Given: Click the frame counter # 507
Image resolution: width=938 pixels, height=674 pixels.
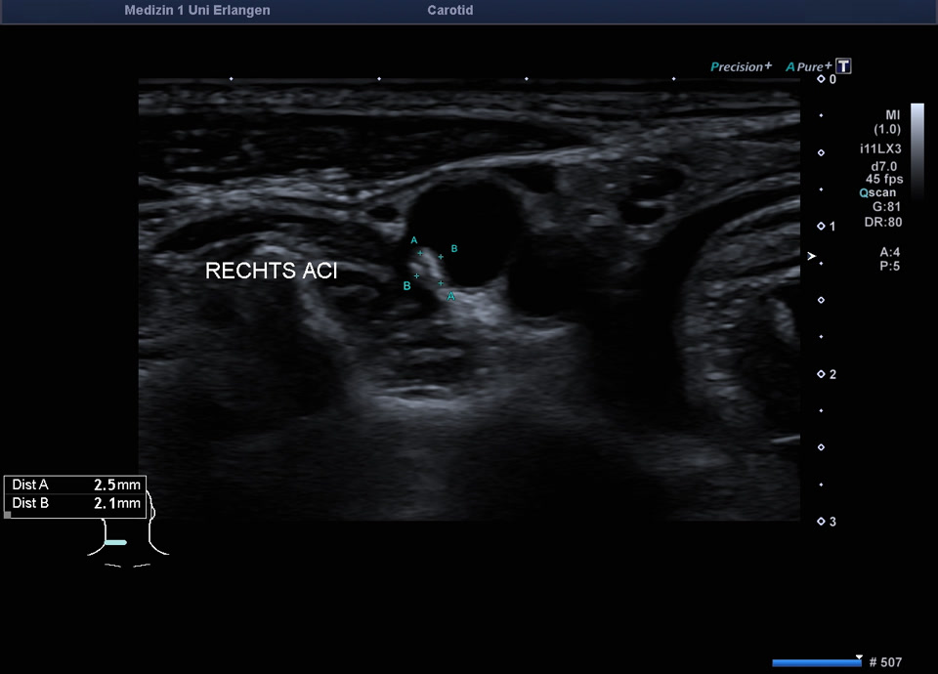Looking at the screenshot, I should pos(885,662).
